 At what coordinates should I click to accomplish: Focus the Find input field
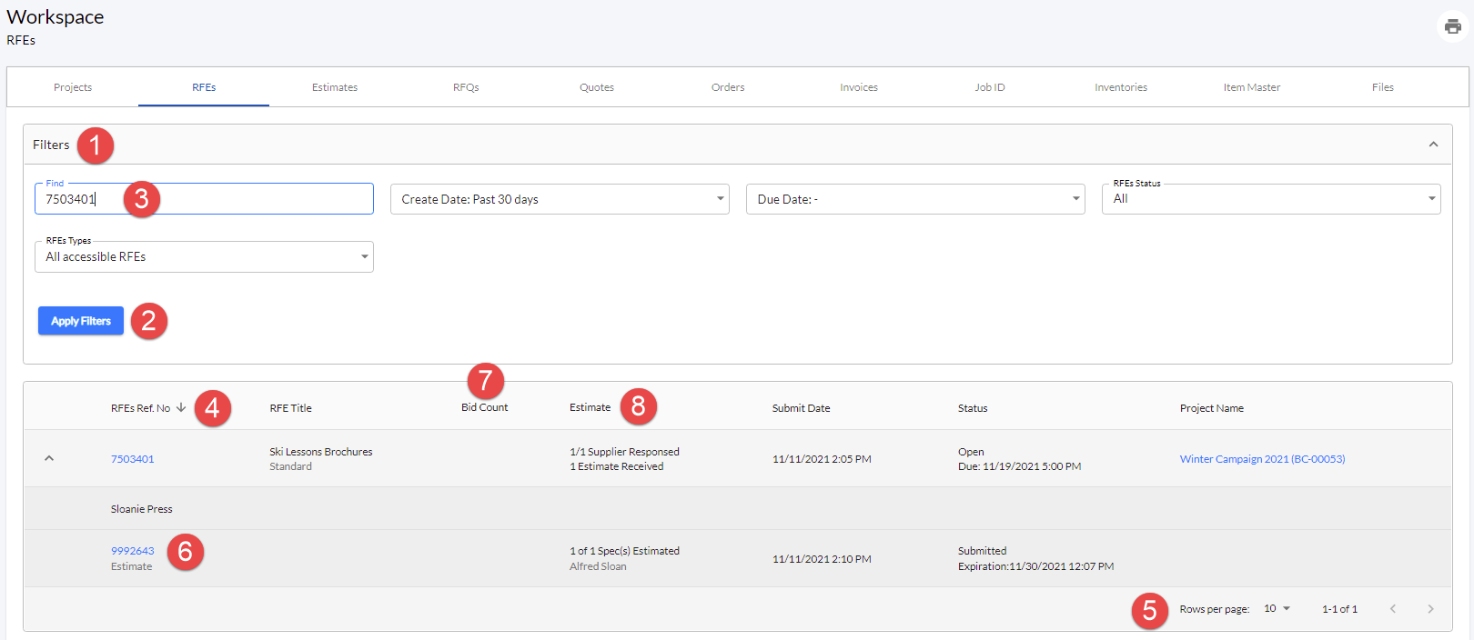pyautogui.click(x=204, y=199)
